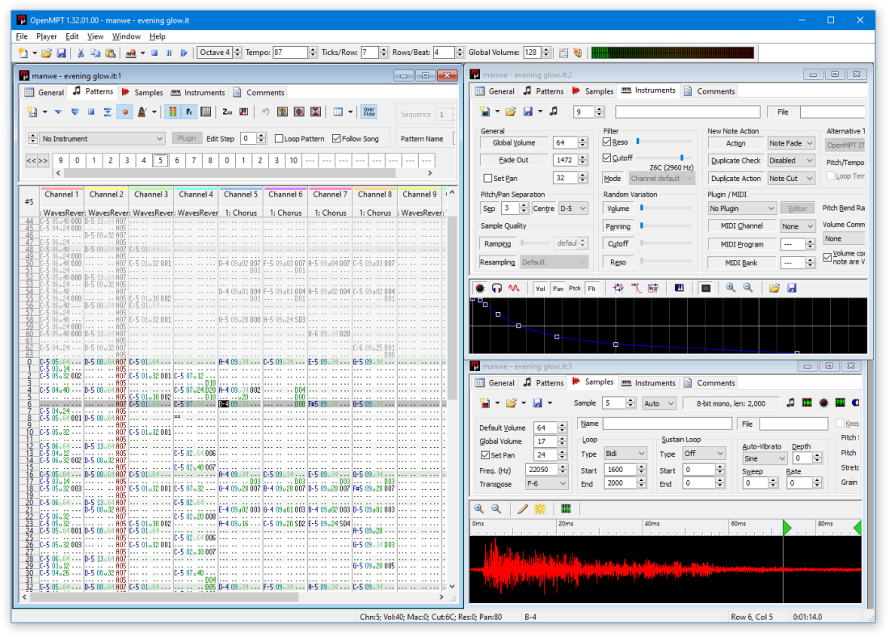
Task: Click the metronome icon in pattern toolbar
Action: [x=141, y=113]
